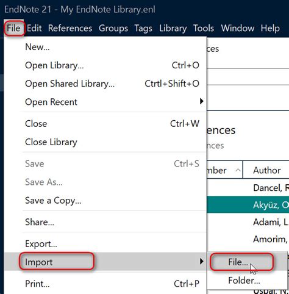Choose Close Library menu entry
Viewport: 289px width, 294px height.
pos(105,142)
